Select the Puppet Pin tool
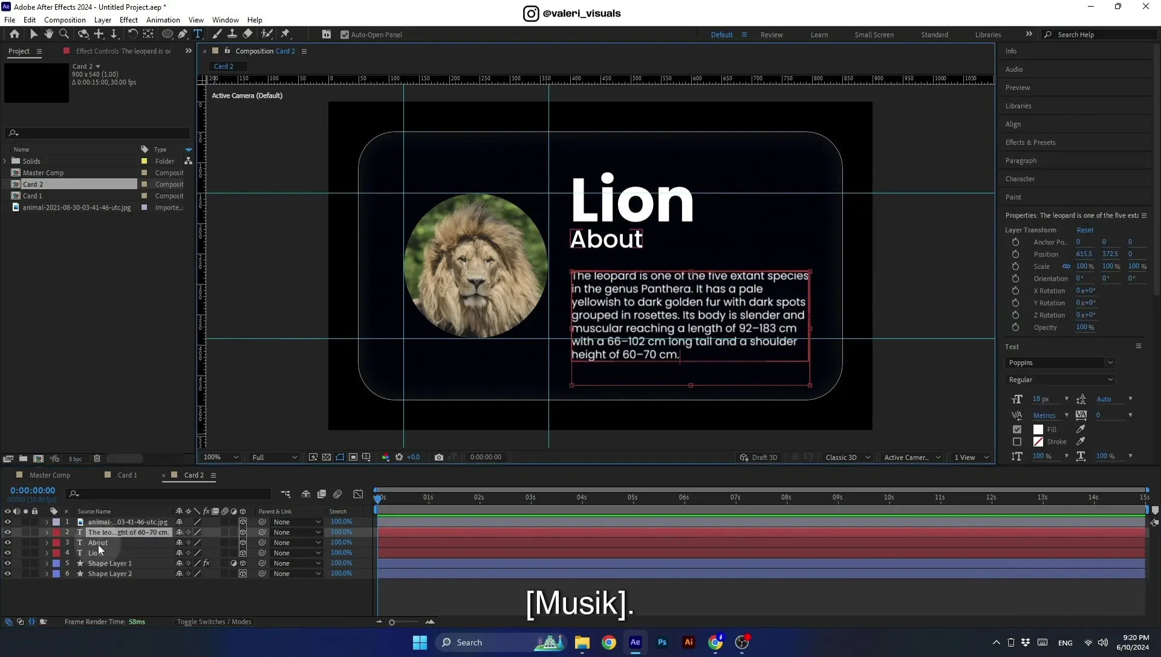Screen dimensions: 1161x657 [285, 34]
